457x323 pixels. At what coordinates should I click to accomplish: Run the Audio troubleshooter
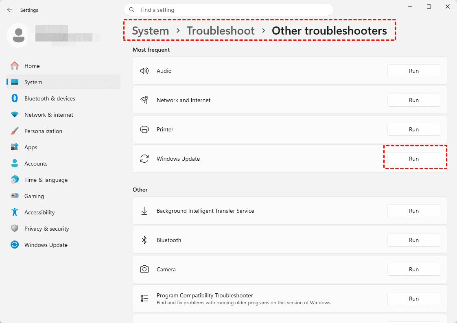pos(413,71)
